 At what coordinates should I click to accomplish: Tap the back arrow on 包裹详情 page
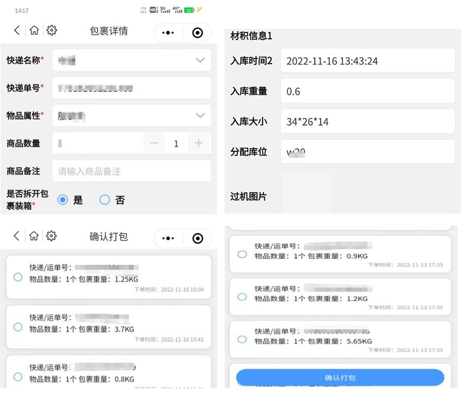tap(16, 30)
